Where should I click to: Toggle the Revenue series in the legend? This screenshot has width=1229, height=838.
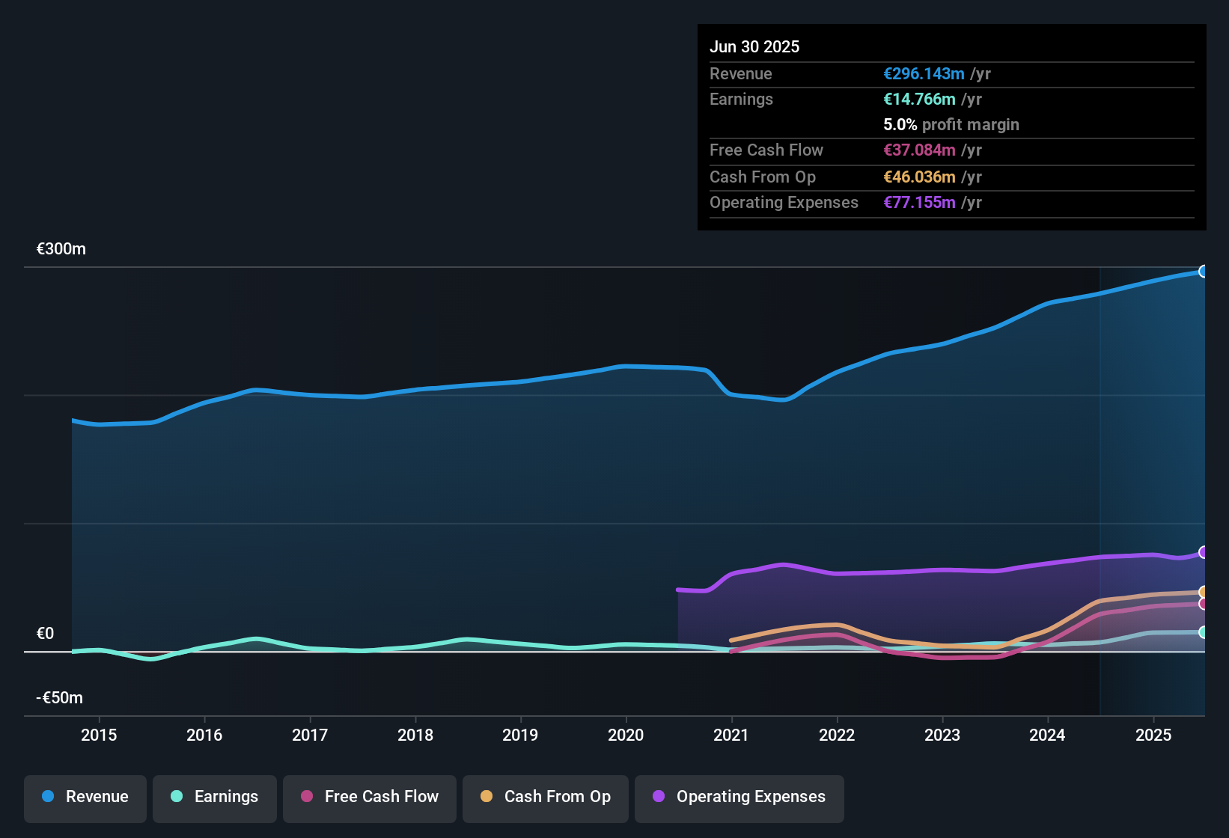85,797
